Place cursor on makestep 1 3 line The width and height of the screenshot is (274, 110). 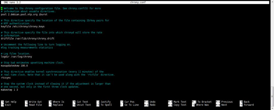click(x=9, y=90)
